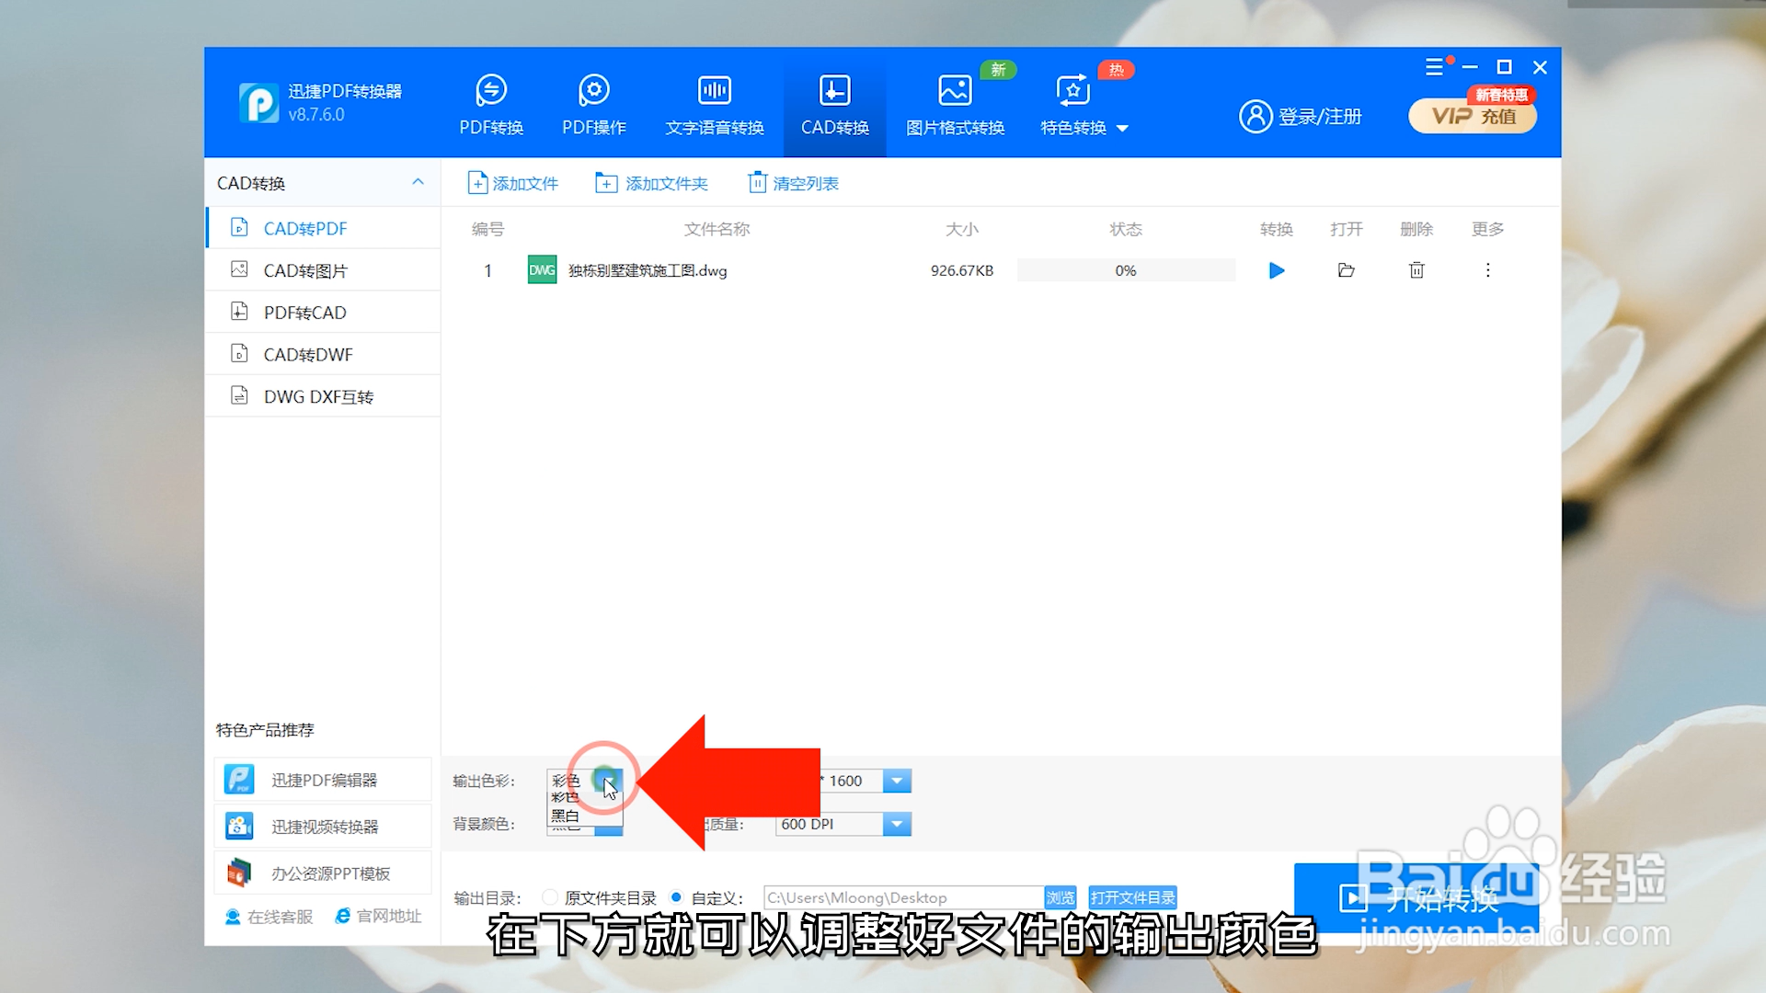Open the PDF转换 tab
This screenshot has width=1766, height=993.
[x=491, y=105]
